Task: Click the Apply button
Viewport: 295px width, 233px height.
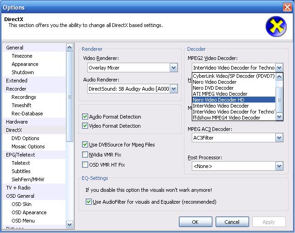Action: (269, 222)
